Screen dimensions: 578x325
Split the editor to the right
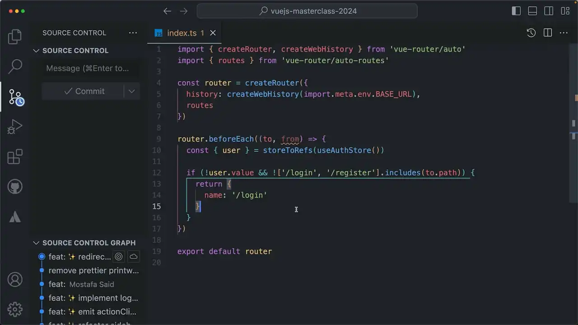tap(548, 32)
